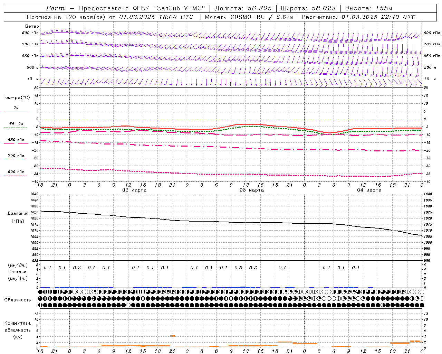Click the "0.3" precipitation value
This screenshot has height=354, width=442.
click(x=238, y=268)
